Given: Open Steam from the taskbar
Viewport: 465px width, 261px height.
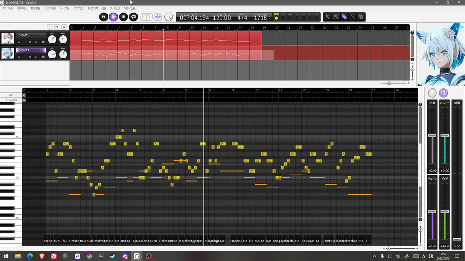Looking at the screenshot, I should point(113,256).
